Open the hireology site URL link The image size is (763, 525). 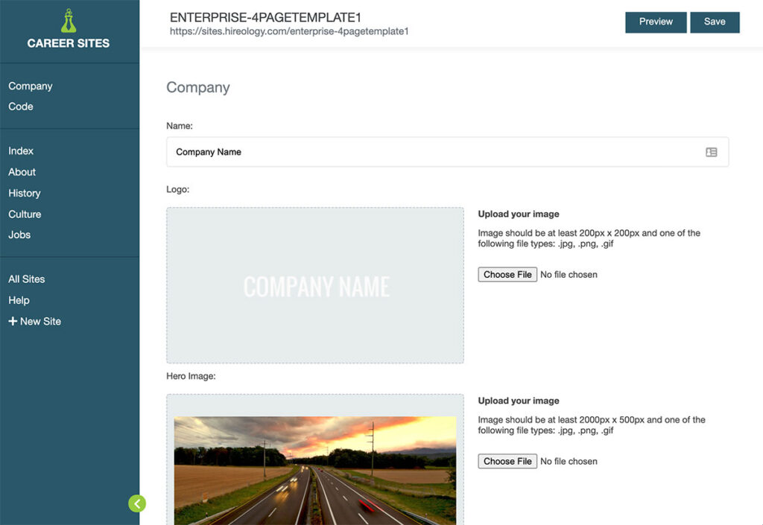pyautogui.click(x=289, y=31)
